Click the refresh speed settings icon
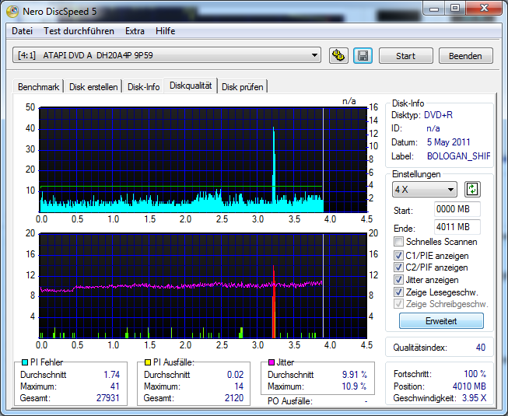The height and width of the screenshot is (416, 508). click(472, 190)
